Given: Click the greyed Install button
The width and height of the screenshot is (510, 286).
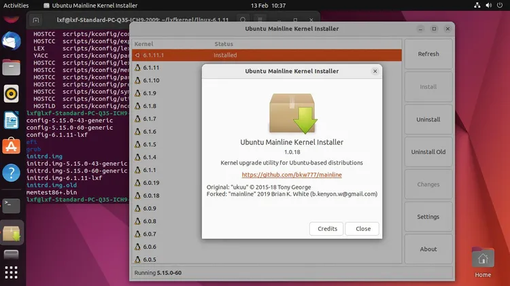Looking at the screenshot, I should [x=428, y=87].
